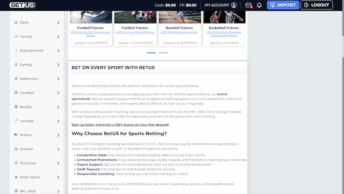Open the mail inbox envelope icon
344x194 pixels.
coord(249,5)
